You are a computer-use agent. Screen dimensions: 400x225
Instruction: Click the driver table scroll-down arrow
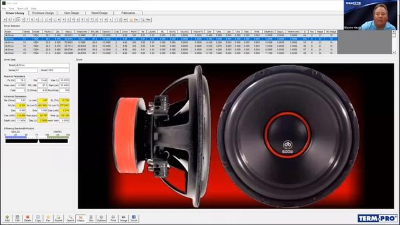click(394, 52)
